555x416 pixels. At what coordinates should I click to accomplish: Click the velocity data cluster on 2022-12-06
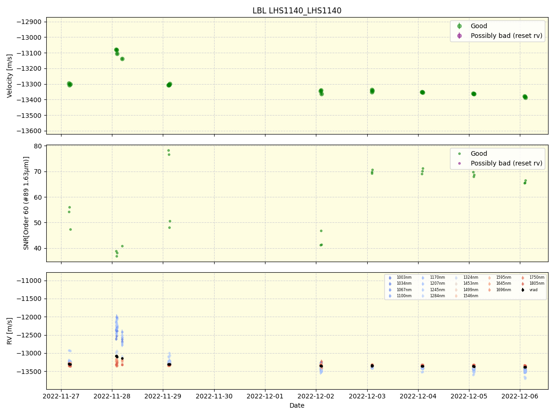525,97
